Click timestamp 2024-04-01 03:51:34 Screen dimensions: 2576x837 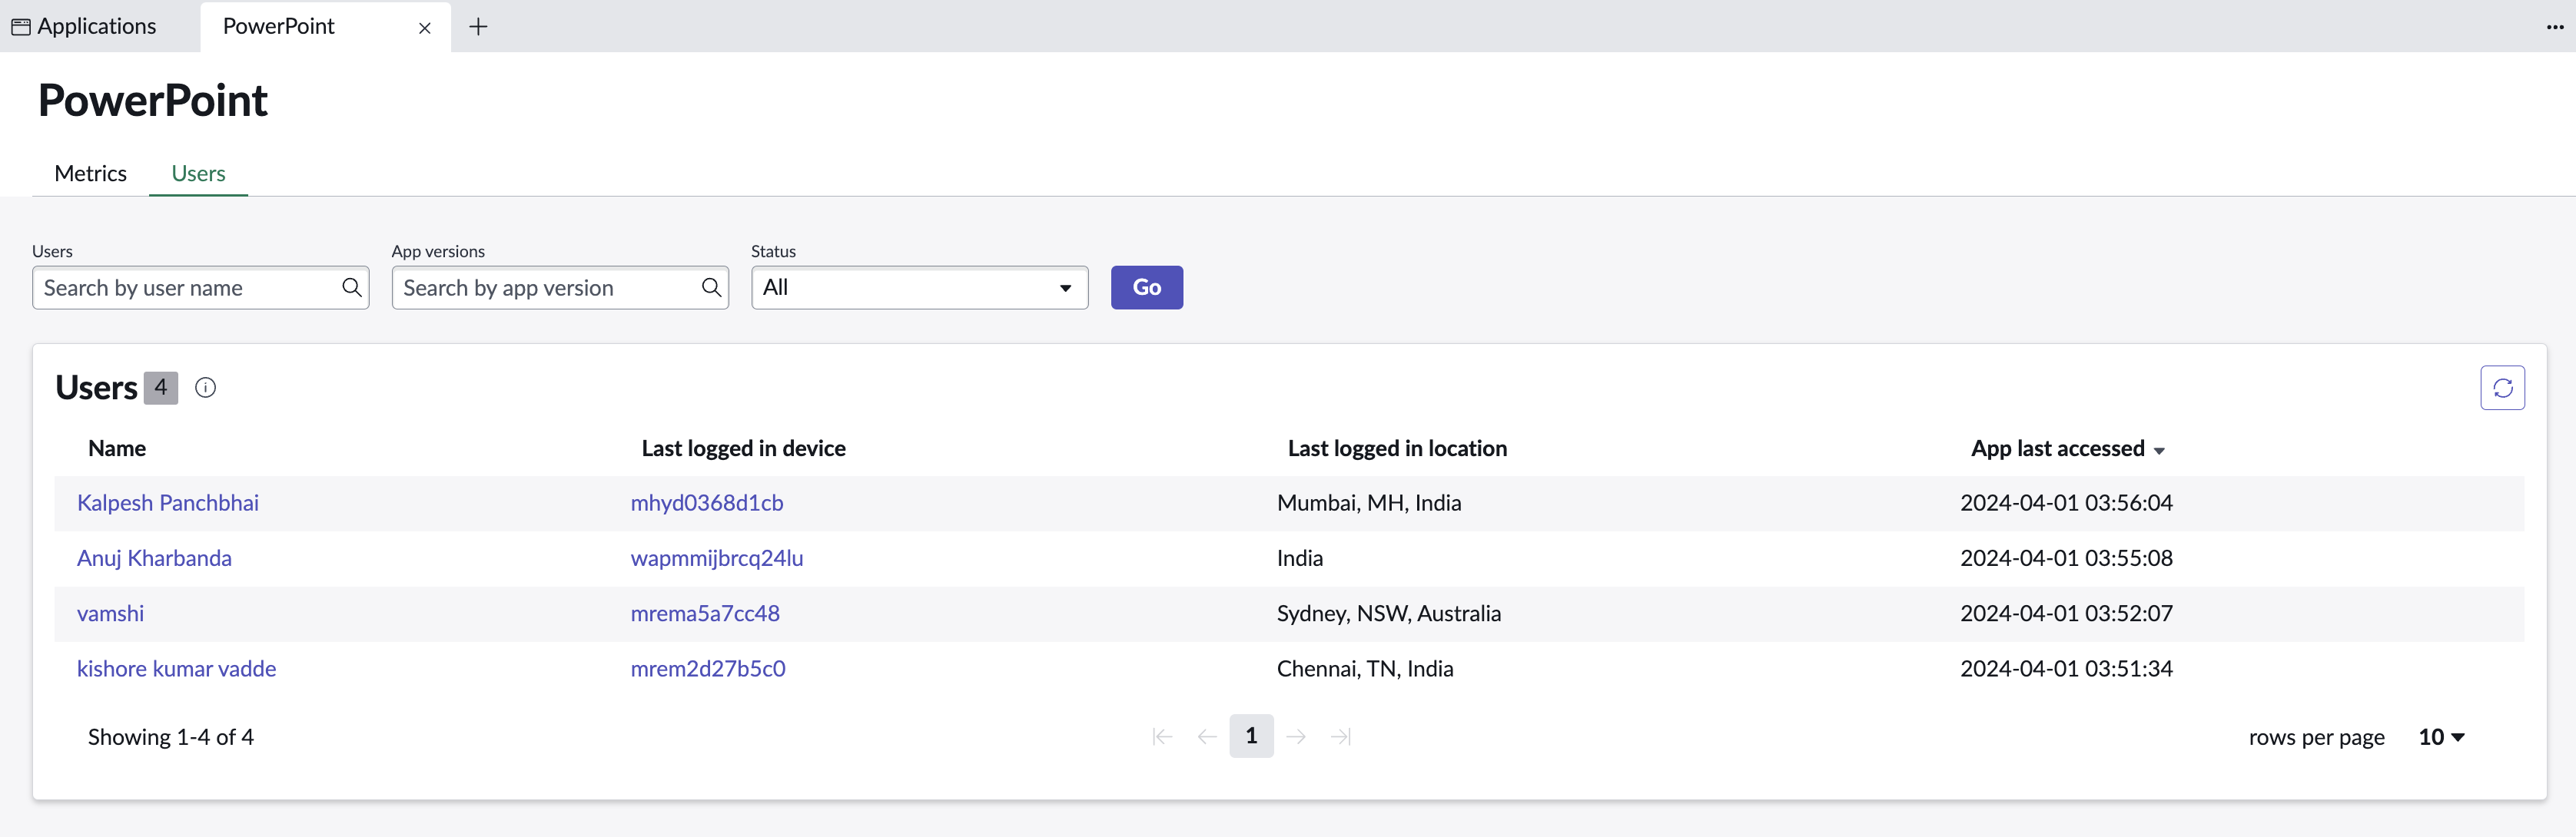tap(2066, 668)
